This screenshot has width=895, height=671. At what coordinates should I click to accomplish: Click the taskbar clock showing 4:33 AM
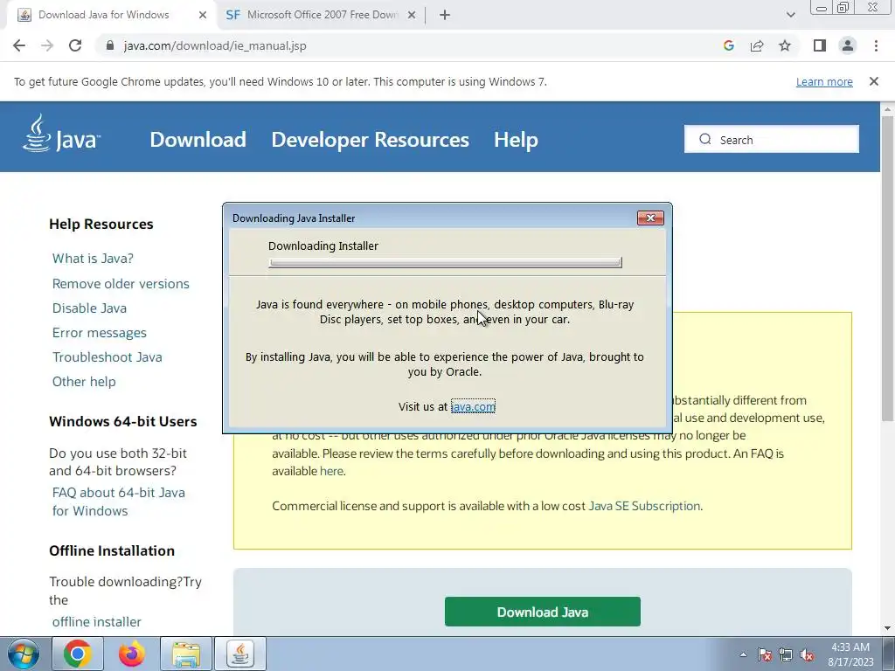click(x=850, y=654)
